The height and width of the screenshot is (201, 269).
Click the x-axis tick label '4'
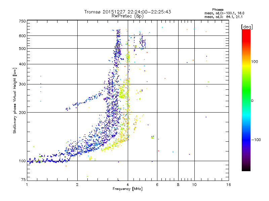coord(128,185)
